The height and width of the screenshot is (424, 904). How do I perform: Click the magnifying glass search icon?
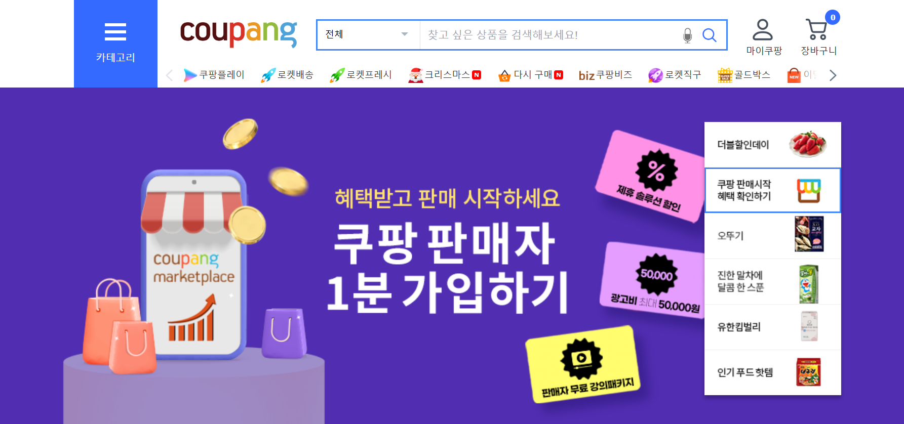pos(709,35)
